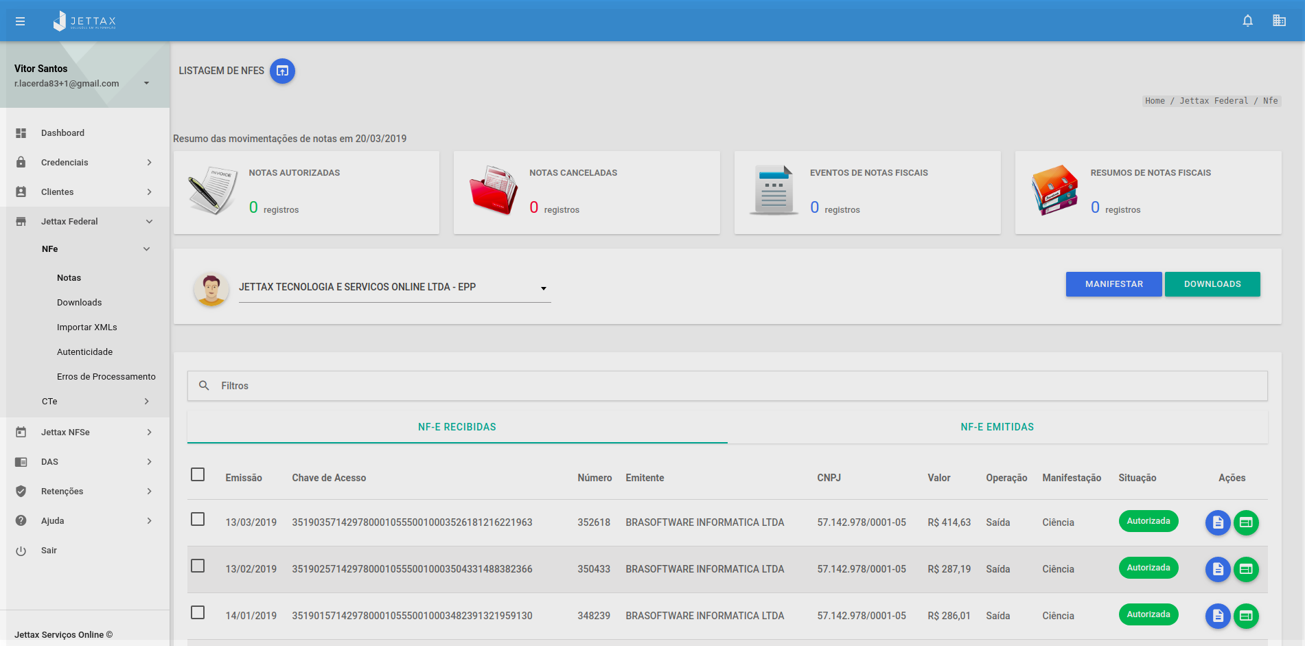
Task: Open document icon for note 350433
Action: tap(1218, 569)
